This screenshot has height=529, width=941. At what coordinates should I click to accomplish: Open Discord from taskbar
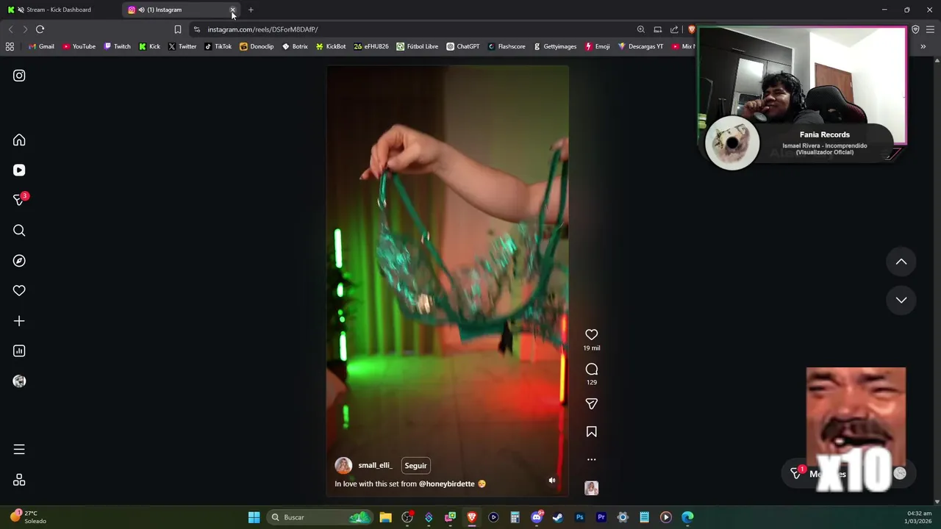tap(537, 517)
